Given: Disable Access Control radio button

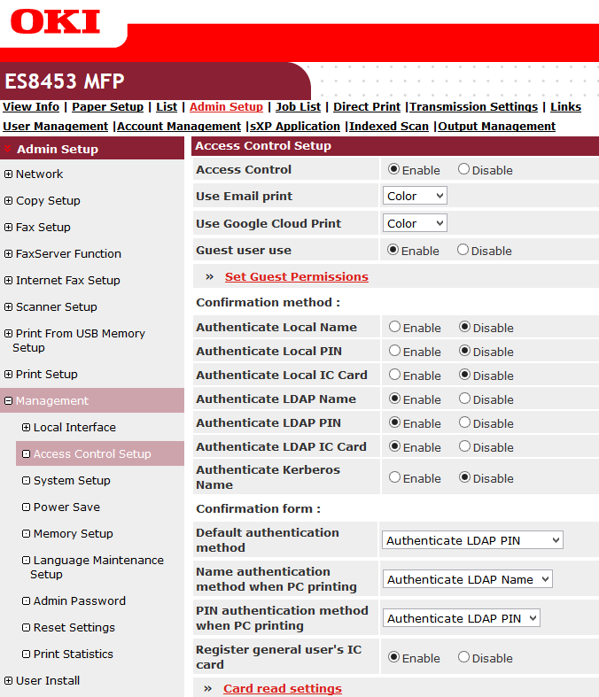Looking at the screenshot, I should (463, 169).
